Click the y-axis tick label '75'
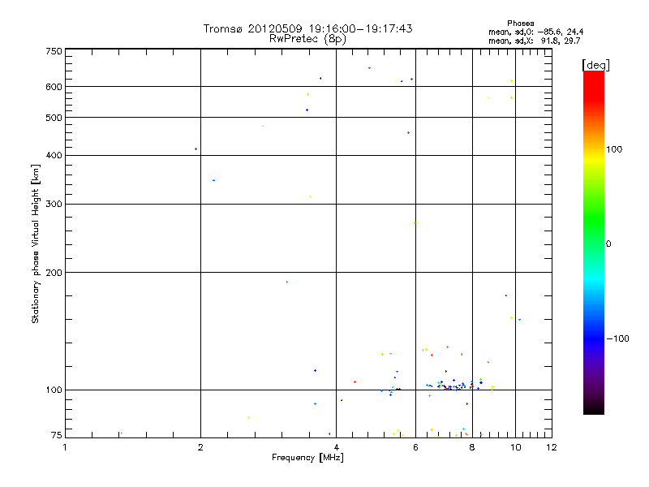Image resolution: width=649 pixels, height=487 pixels. pos(57,435)
